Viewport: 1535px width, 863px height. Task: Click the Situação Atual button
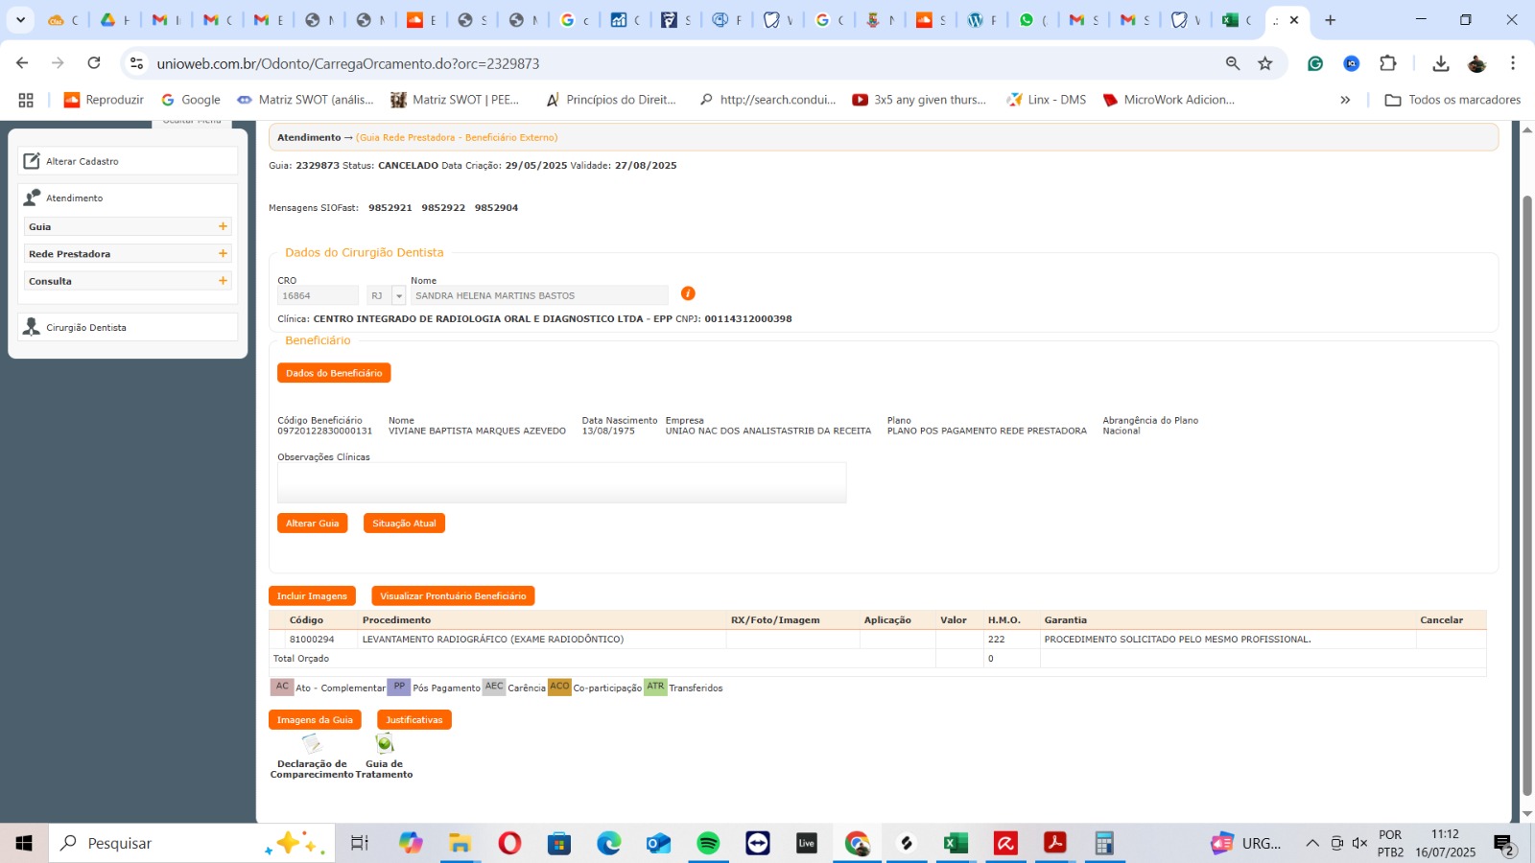[x=404, y=524]
